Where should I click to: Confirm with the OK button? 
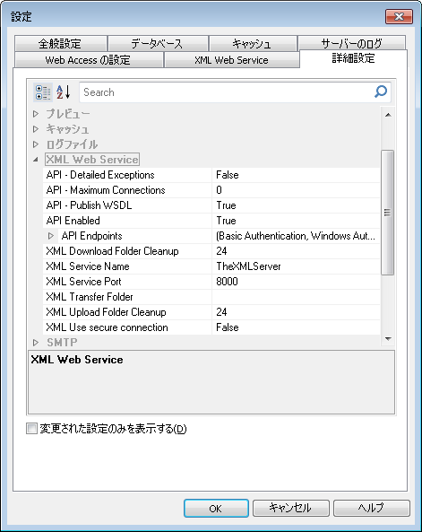pos(216,509)
